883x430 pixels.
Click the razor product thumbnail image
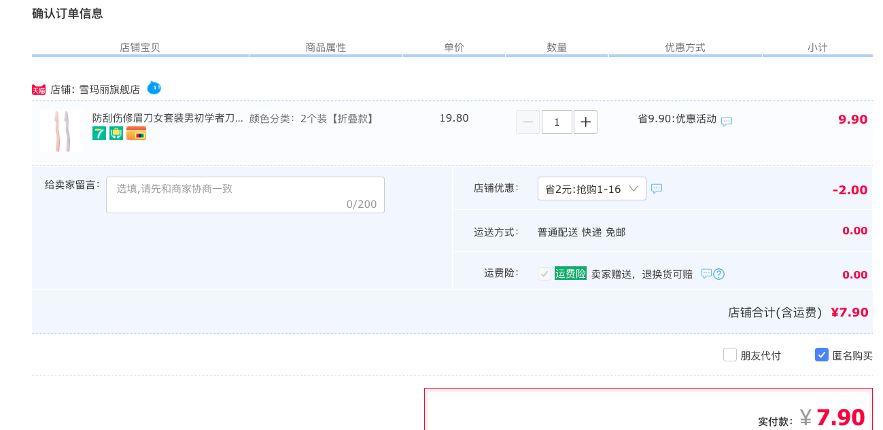tap(61, 131)
